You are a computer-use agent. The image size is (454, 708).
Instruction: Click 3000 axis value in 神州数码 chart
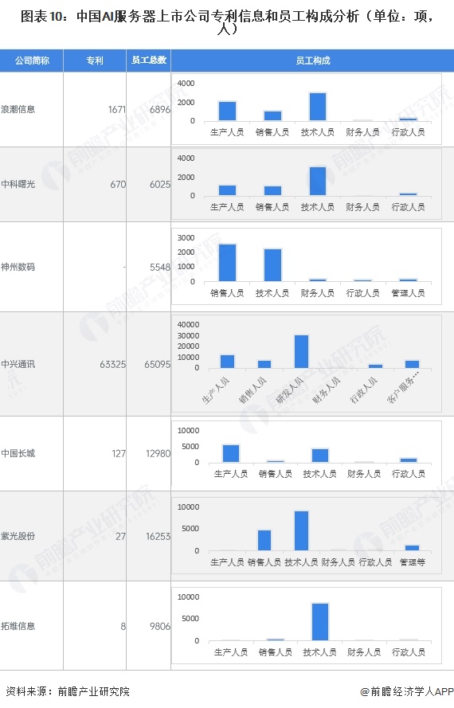186,238
